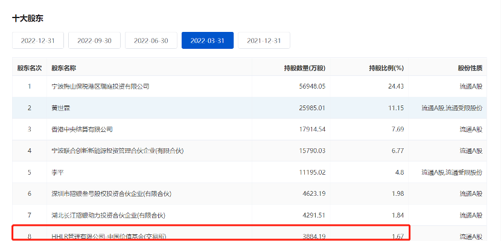Click shareholder 深圳市招银叁号股权投资合伙企业(有限合伙)
The width and height of the screenshot is (501, 241).
[x=112, y=193]
